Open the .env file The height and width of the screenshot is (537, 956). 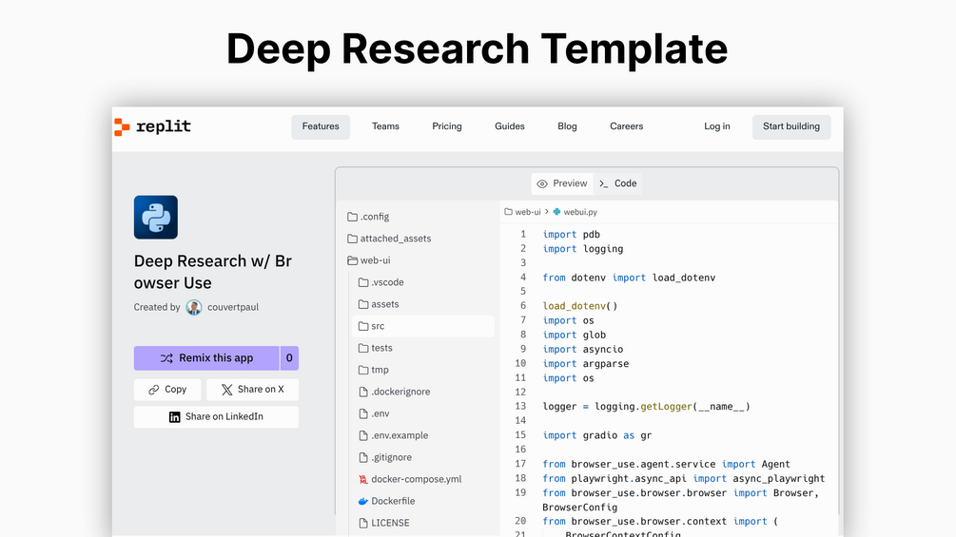pyautogui.click(x=380, y=414)
